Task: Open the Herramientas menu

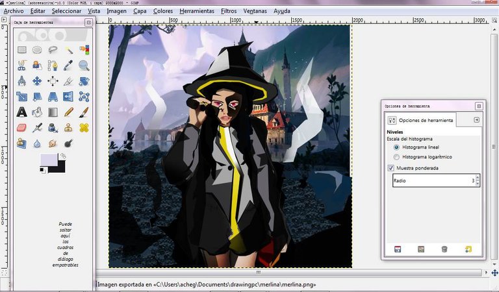Action: [x=197, y=11]
